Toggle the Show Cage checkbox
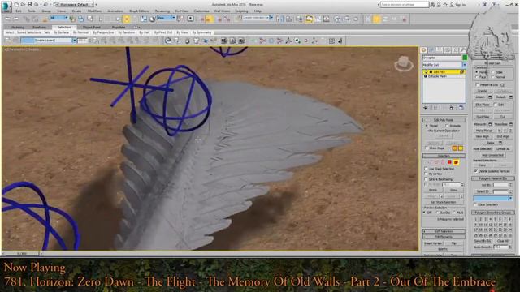This screenshot has height=292, width=520. coord(427,148)
